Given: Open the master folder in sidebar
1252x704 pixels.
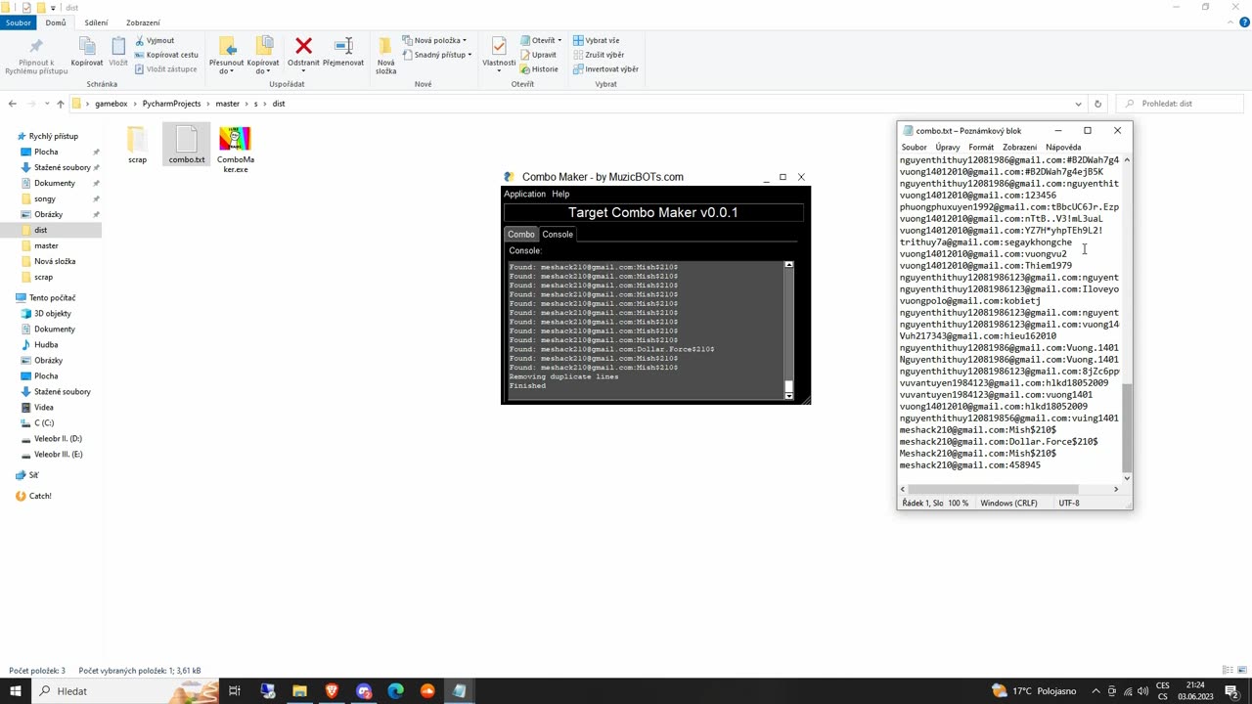Looking at the screenshot, I should coord(46,245).
